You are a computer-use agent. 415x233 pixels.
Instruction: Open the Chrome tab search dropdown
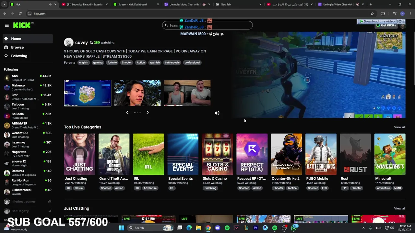pyautogui.click(x=4, y=5)
